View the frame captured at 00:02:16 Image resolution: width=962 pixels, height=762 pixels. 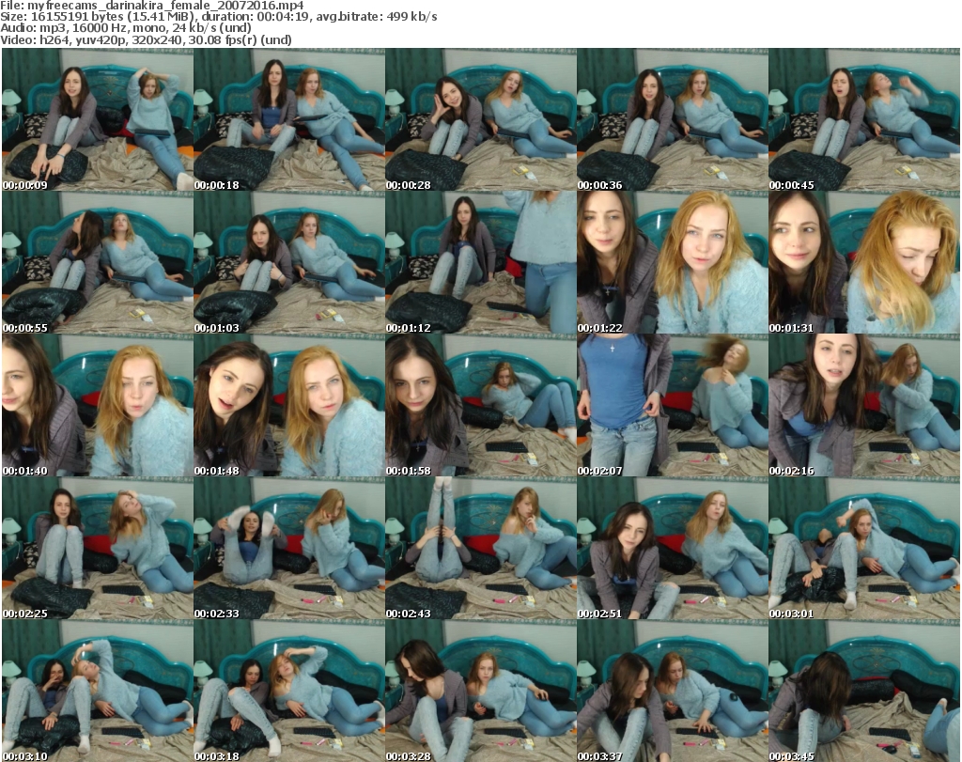tap(864, 406)
